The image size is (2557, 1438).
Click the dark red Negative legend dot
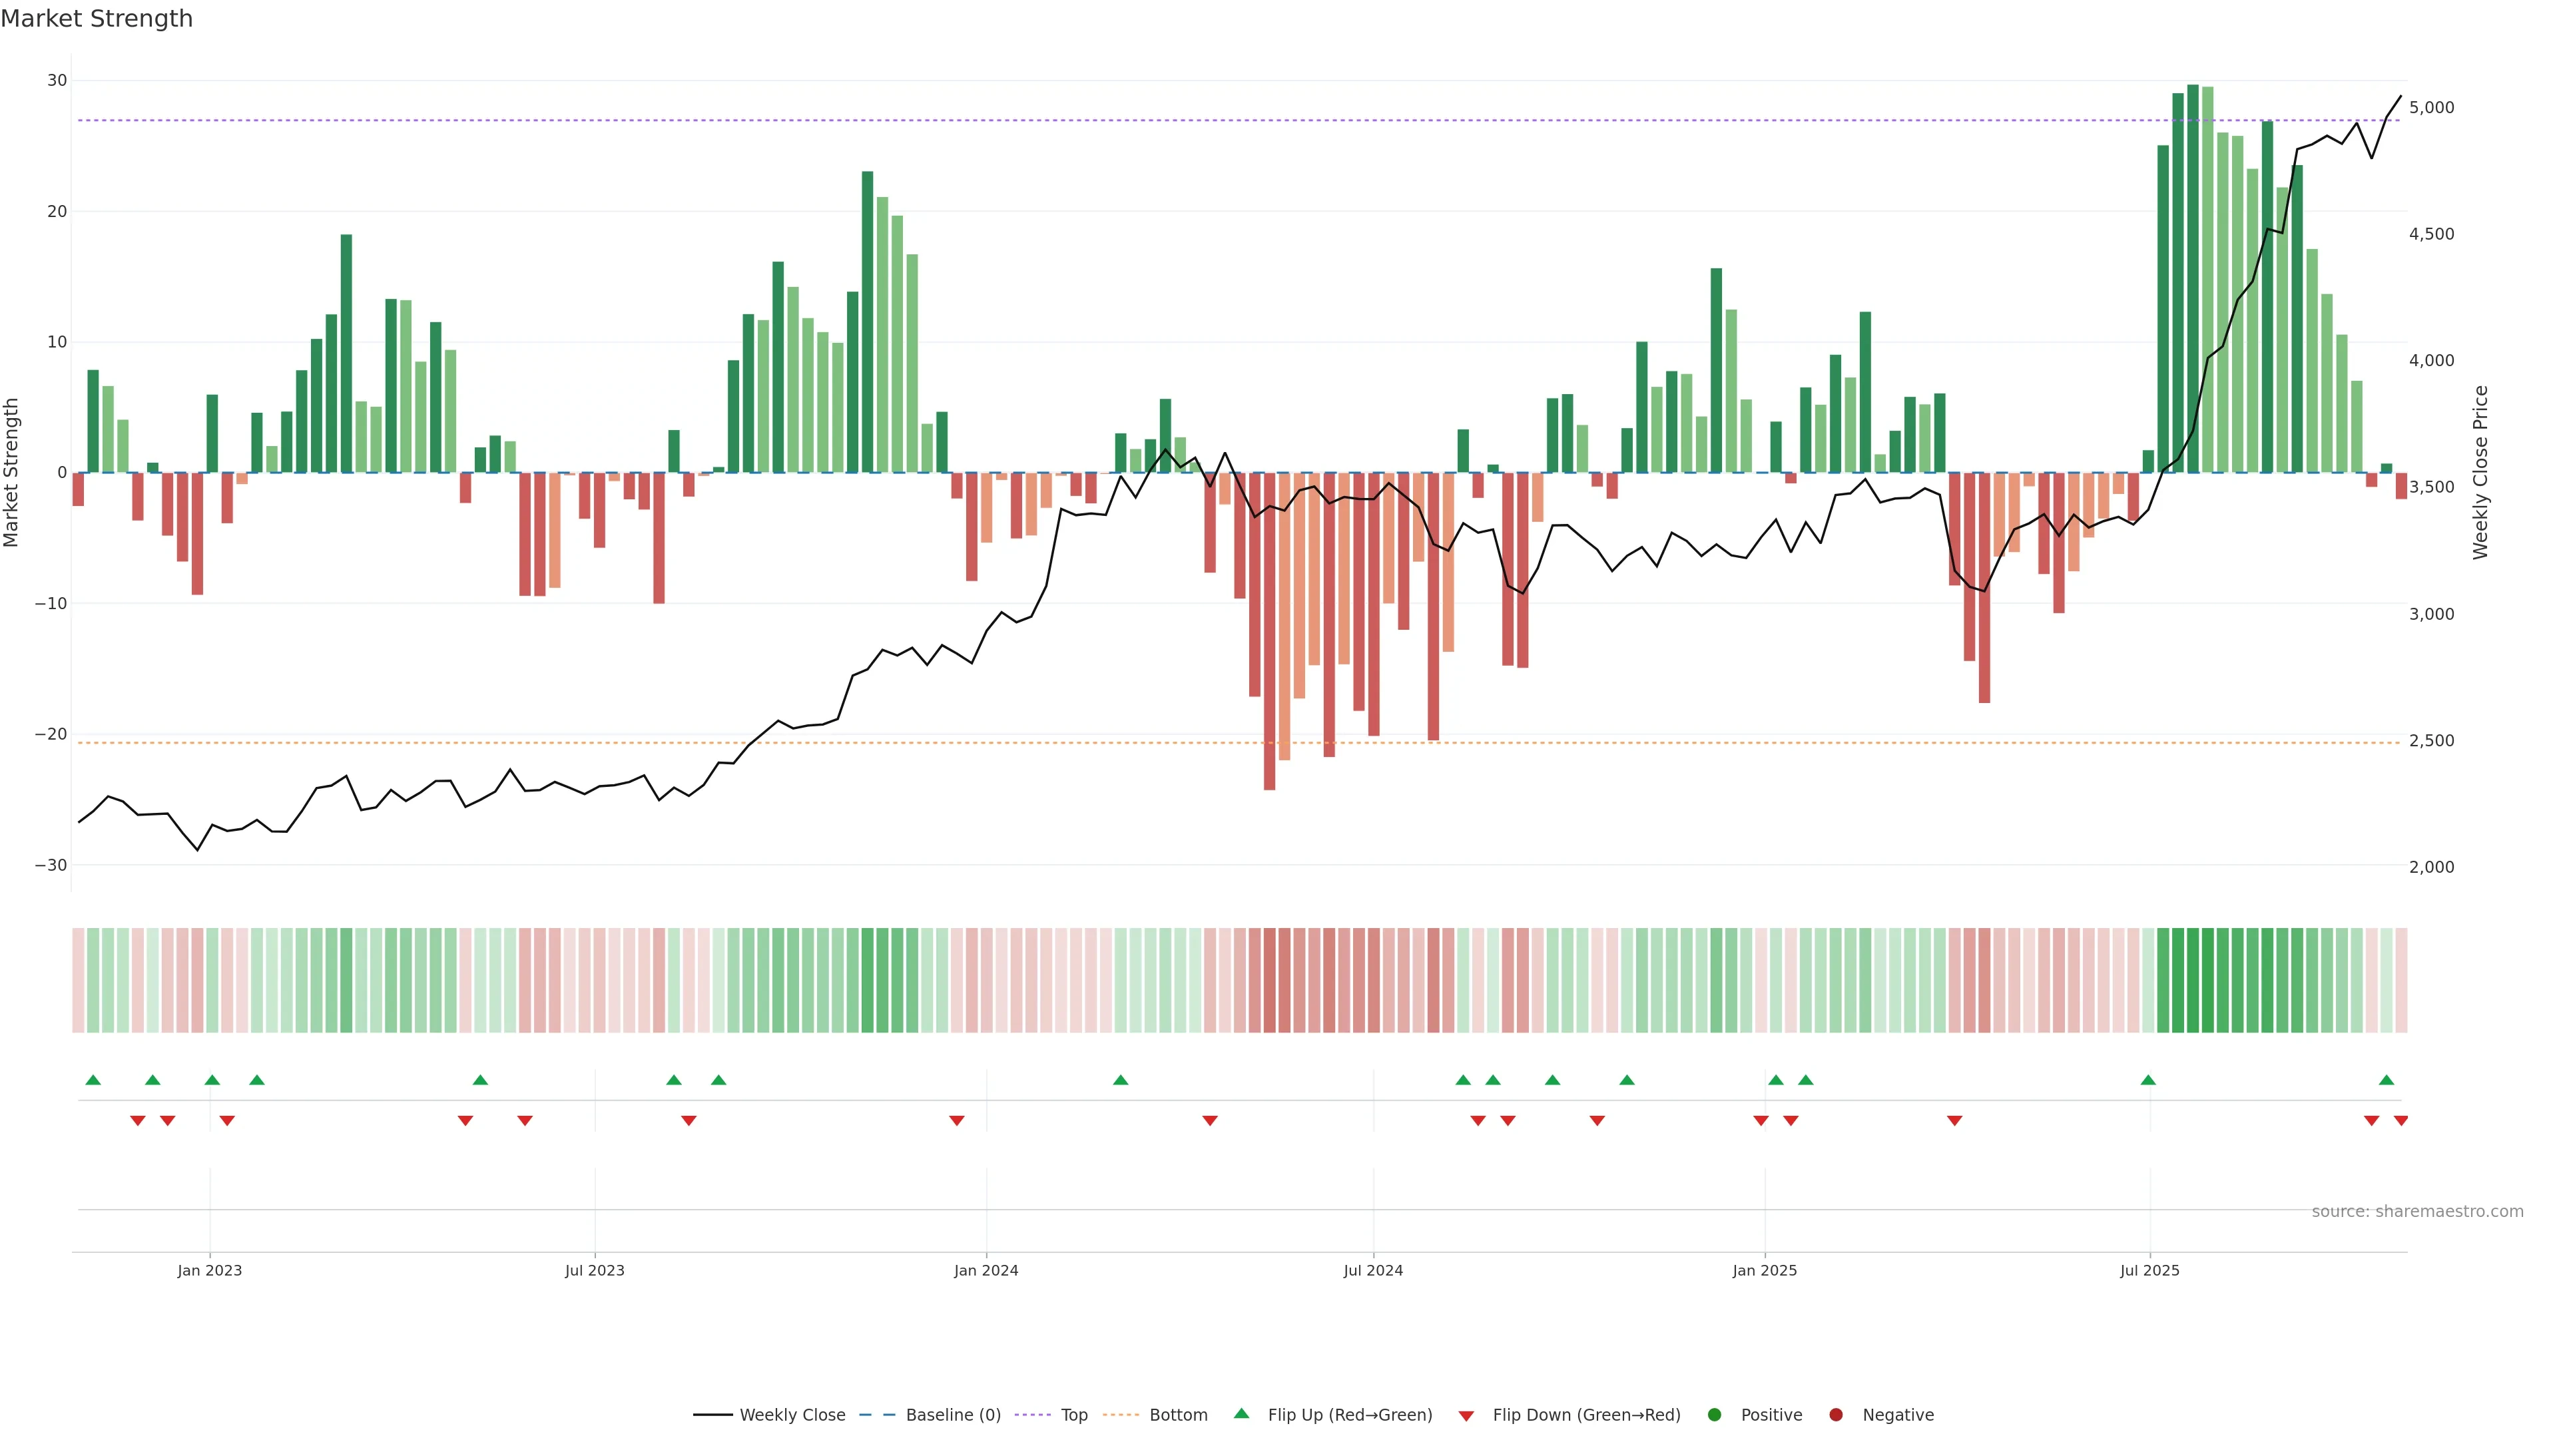[x=1835, y=1415]
